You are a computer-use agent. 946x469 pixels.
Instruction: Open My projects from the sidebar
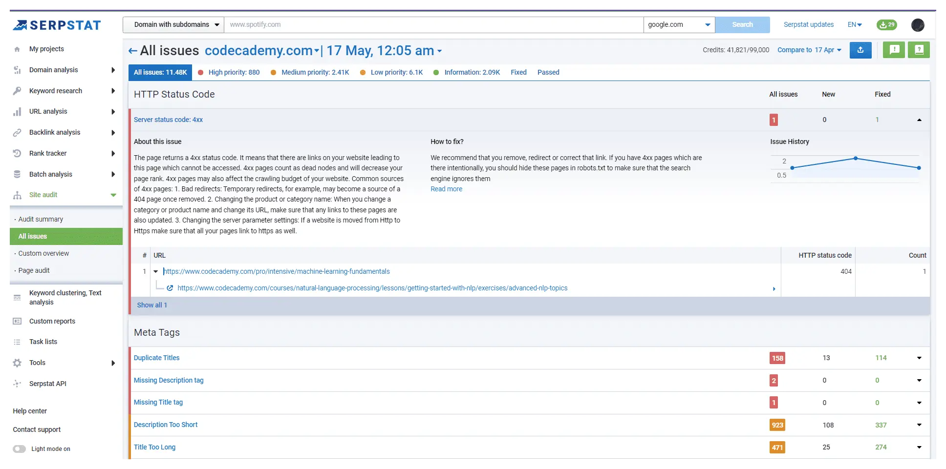tap(46, 49)
